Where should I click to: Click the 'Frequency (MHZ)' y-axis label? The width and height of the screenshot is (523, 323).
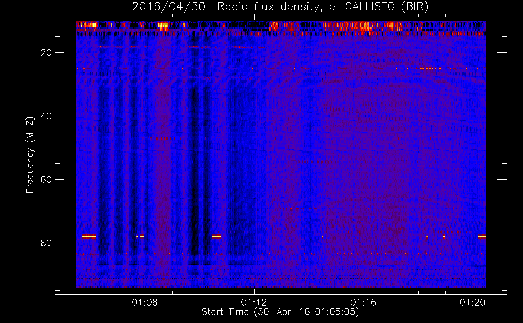pos(30,155)
